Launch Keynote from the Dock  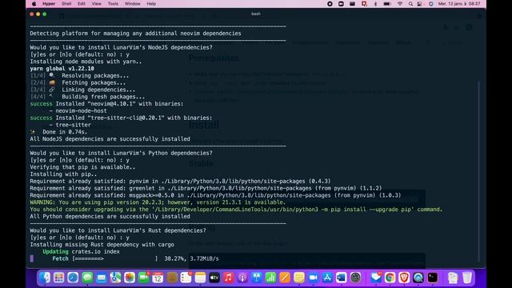(x=257, y=278)
